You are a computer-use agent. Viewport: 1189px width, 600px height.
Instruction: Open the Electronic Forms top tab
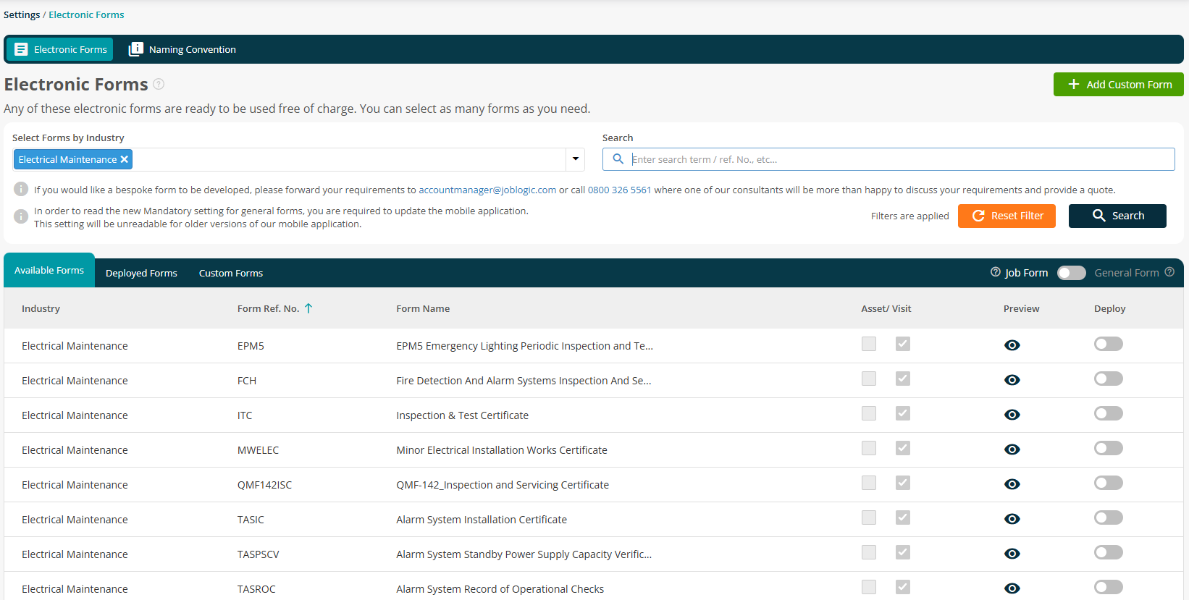60,49
